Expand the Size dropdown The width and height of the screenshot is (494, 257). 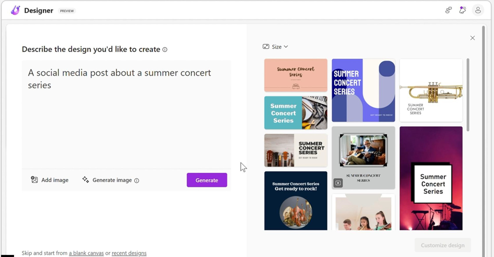click(x=275, y=47)
